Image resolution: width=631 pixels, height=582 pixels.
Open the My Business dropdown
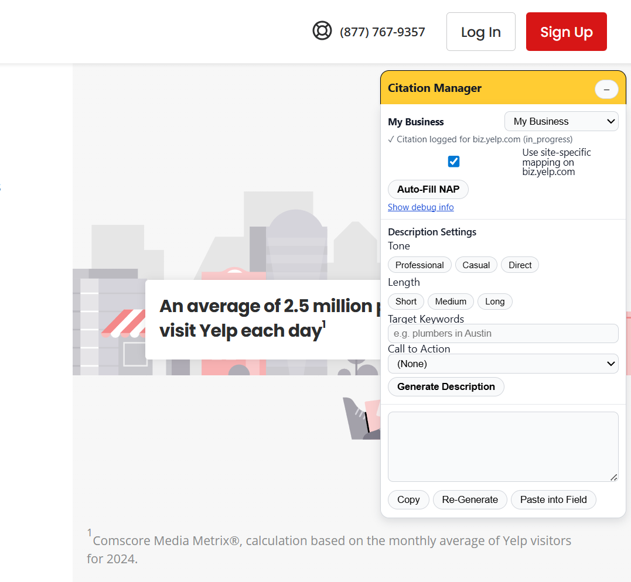click(x=561, y=122)
